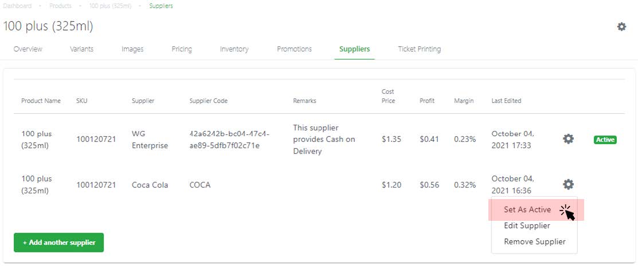Screen dimensions: 638x266
Task: Switch to the Overview tab
Action: tap(28, 49)
